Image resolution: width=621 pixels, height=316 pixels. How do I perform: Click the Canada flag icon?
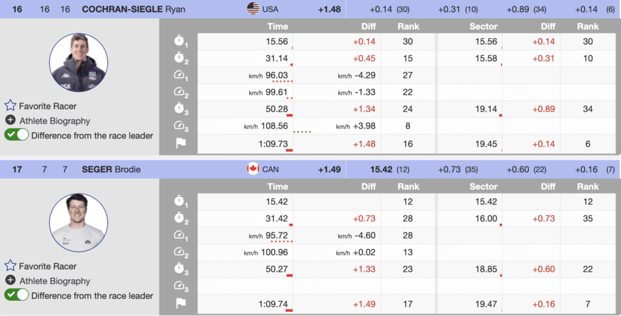coord(253,169)
